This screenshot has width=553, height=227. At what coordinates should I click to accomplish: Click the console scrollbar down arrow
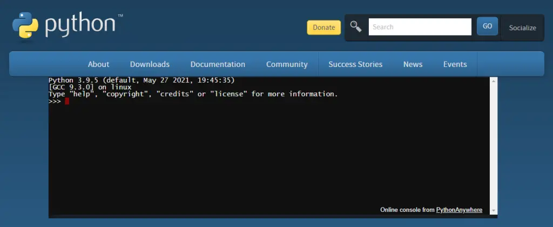pos(494,210)
